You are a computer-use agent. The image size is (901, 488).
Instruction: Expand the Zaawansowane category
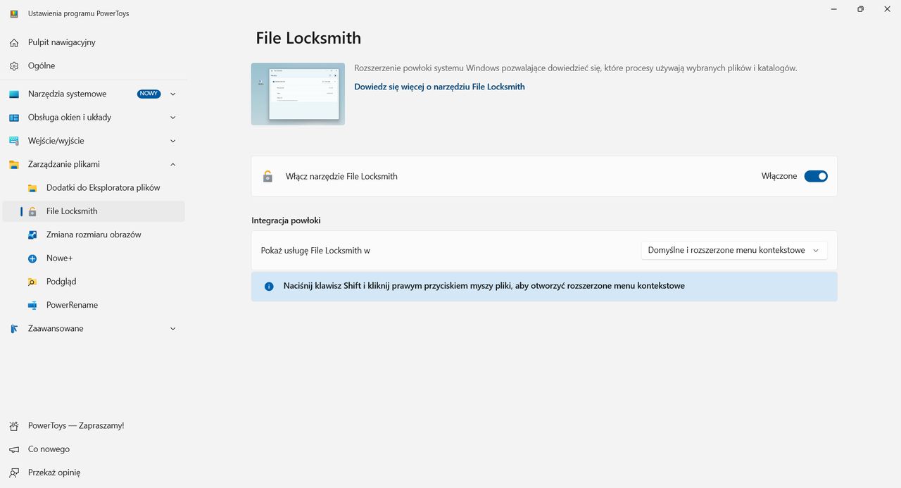94,328
